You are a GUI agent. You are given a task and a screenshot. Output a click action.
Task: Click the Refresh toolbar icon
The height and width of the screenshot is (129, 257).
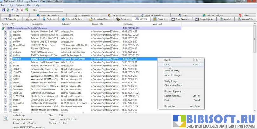click(x=8, y=10)
